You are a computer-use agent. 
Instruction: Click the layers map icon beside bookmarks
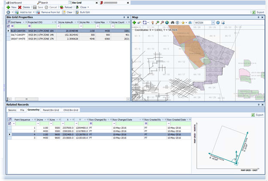pos(190,23)
